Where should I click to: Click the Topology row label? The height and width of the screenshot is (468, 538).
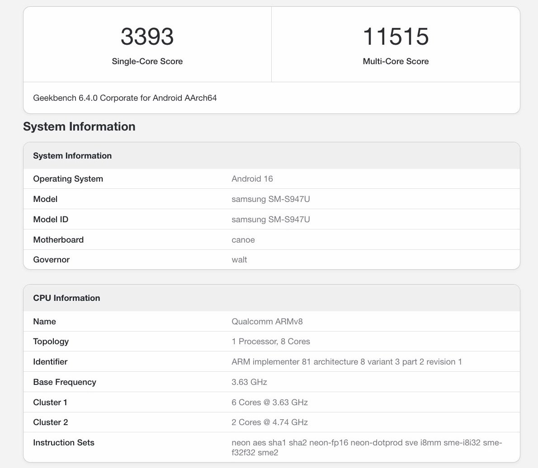pyautogui.click(x=51, y=342)
